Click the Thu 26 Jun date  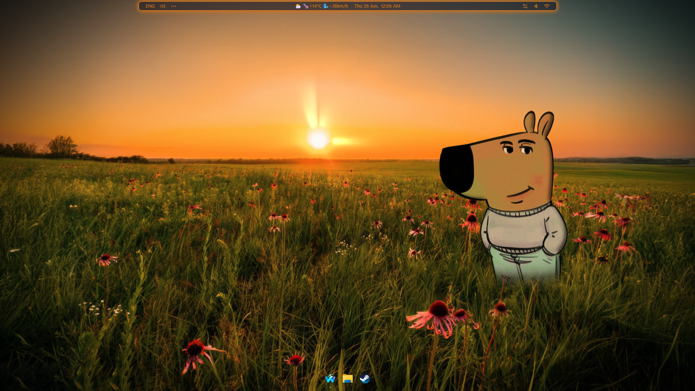click(366, 6)
